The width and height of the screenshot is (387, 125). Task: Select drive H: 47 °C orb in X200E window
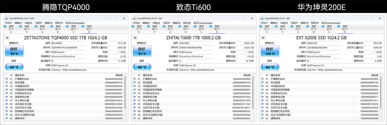tap(308, 26)
